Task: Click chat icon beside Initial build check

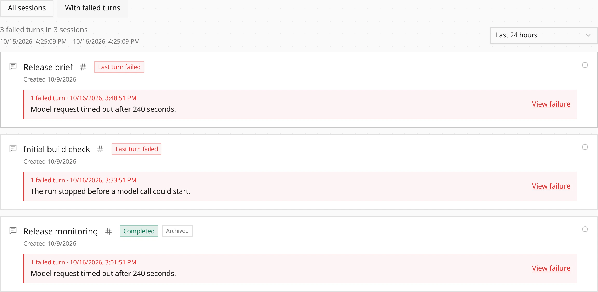Action: (x=13, y=149)
